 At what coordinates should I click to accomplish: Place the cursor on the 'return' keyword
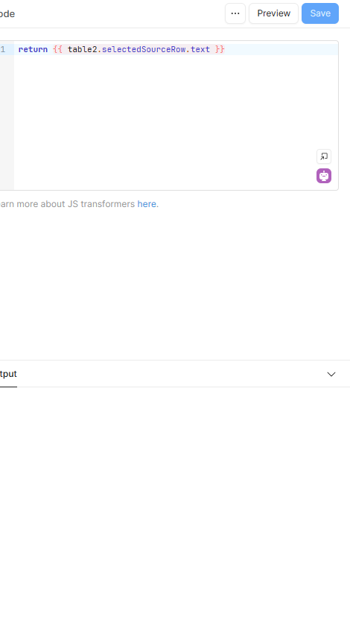[x=33, y=49]
